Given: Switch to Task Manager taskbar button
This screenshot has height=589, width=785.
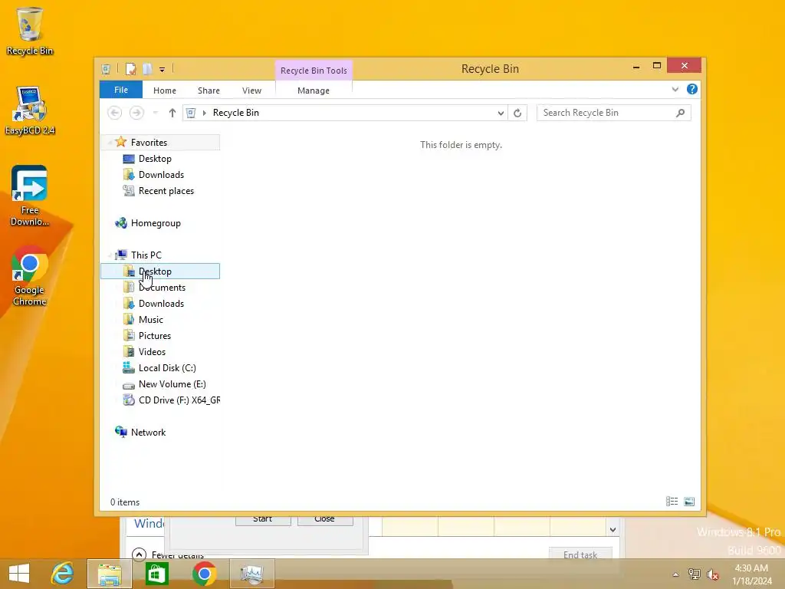Looking at the screenshot, I should (251, 574).
